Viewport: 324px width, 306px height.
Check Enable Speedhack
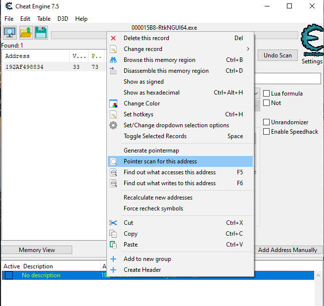pos(266,132)
